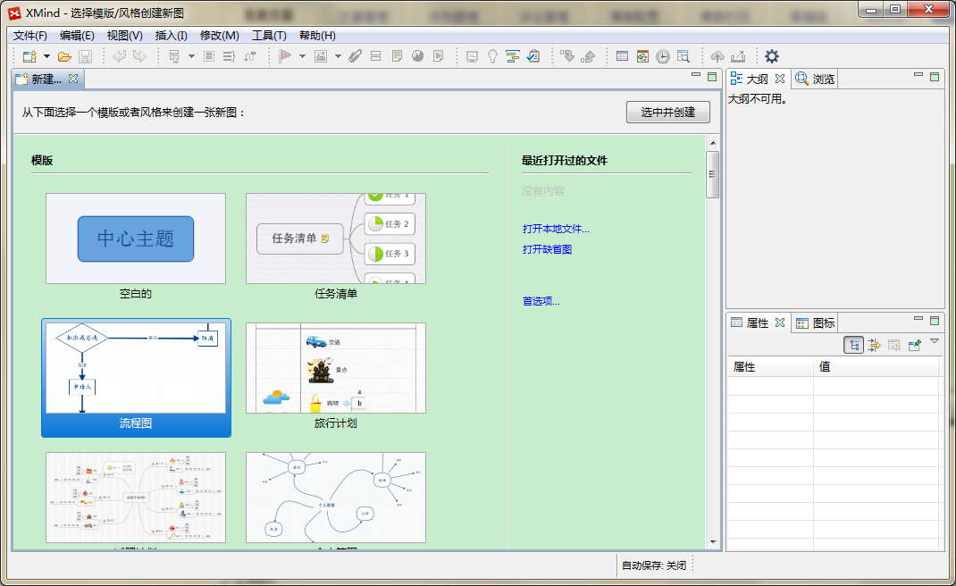Click the audio note toolbar icon
Viewport: 956px width, 586px height.
pos(439,56)
